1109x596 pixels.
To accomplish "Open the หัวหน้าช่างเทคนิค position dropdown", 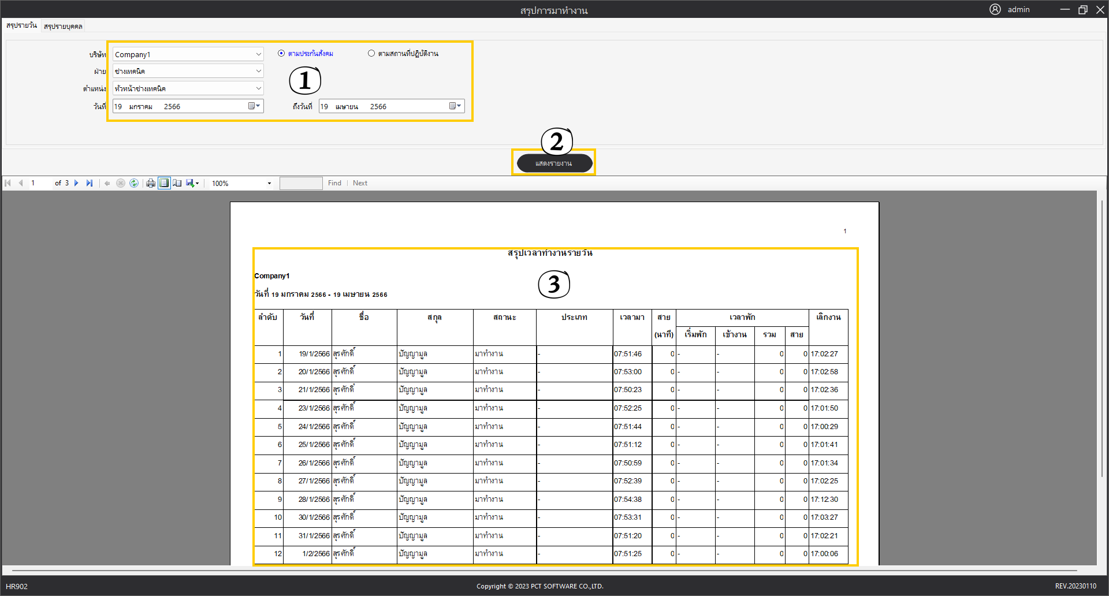I will point(258,88).
